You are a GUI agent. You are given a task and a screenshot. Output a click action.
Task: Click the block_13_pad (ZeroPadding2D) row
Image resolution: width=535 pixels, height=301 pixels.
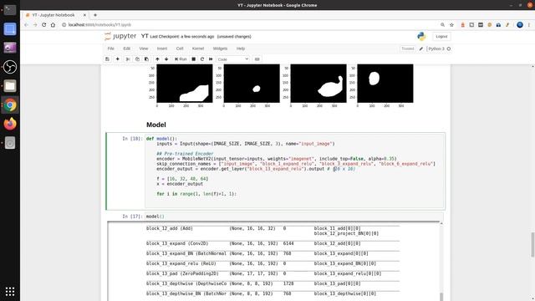pyautogui.click(x=273, y=273)
